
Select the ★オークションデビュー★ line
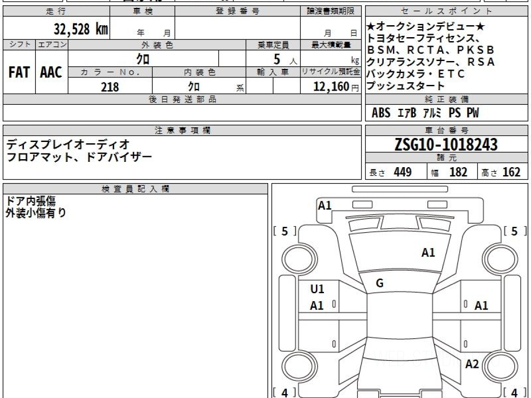pos(426,27)
